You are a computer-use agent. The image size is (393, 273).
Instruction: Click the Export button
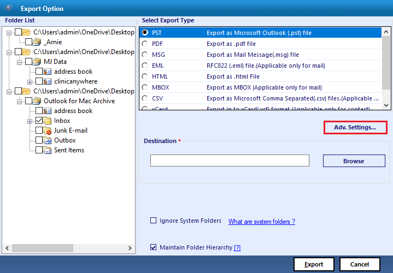click(314, 264)
